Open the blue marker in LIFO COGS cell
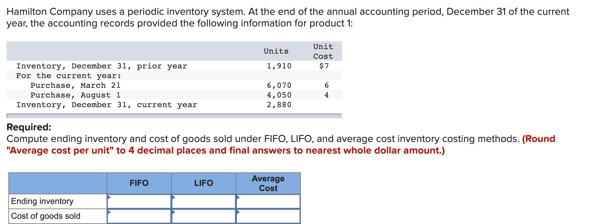Image resolution: width=590 pixels, height=224 pixels. tap(174, 212)
